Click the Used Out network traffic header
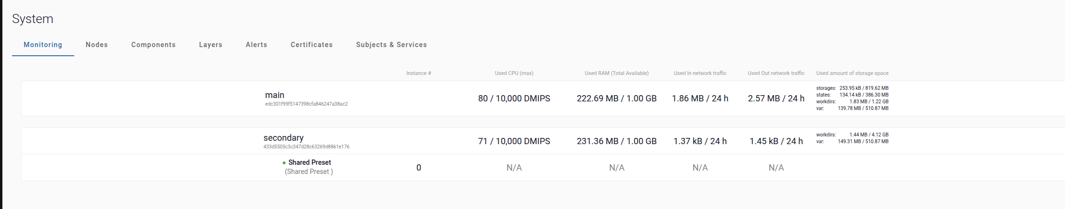 click(776, 73)
